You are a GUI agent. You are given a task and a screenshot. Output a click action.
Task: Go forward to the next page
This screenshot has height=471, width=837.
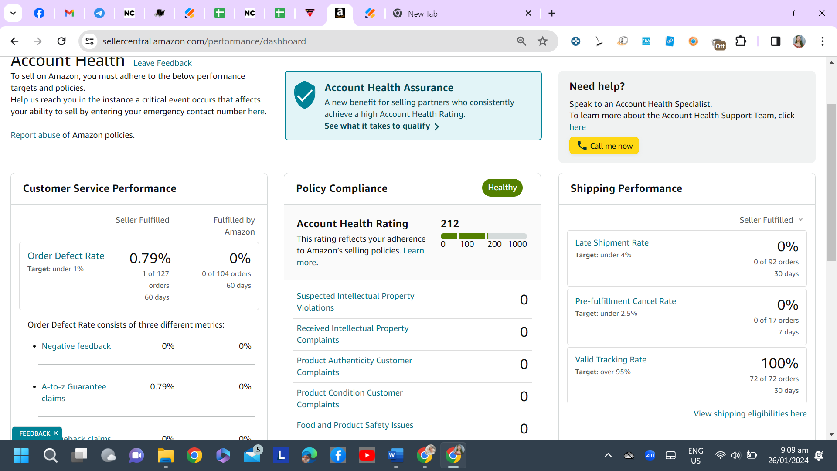38,41
